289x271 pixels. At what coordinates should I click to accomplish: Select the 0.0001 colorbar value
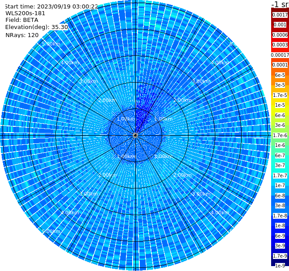coord(280,65)
